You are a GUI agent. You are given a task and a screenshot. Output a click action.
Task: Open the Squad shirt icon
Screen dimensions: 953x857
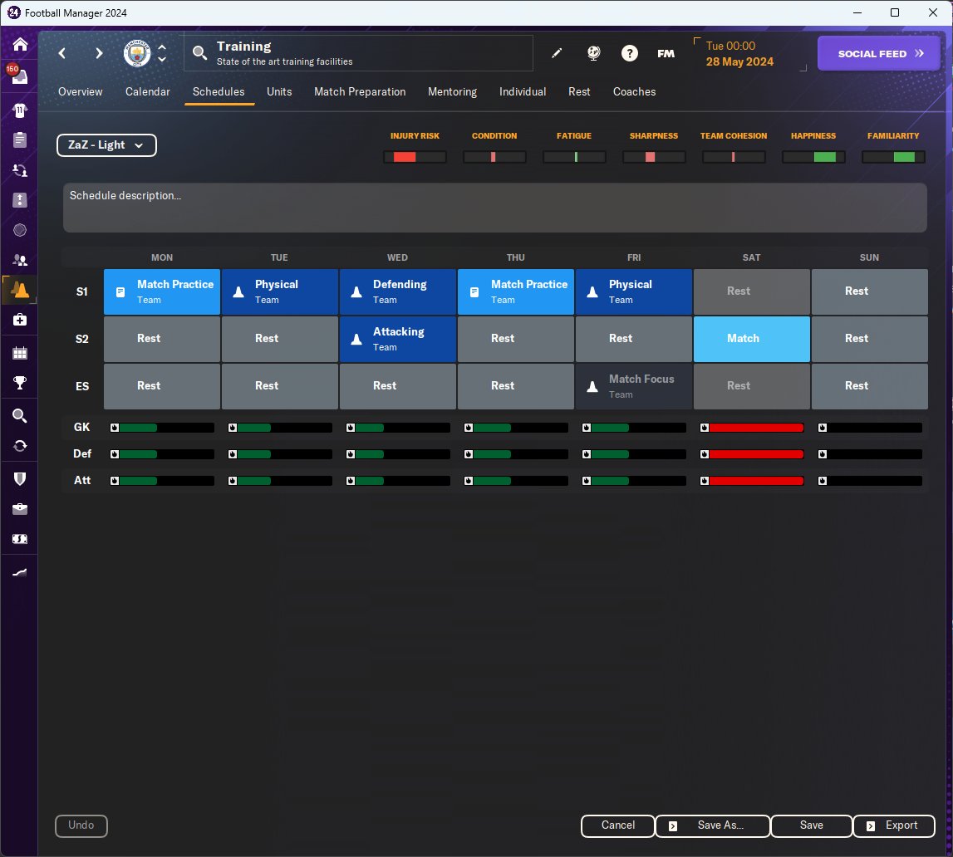pos(19,110)
